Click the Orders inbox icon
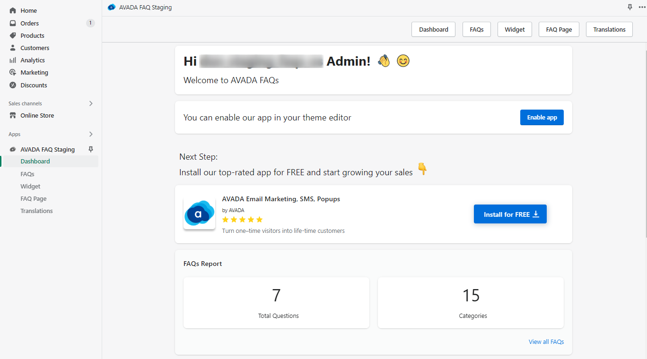This screenshot has width=647, height=359. point(13,23)
